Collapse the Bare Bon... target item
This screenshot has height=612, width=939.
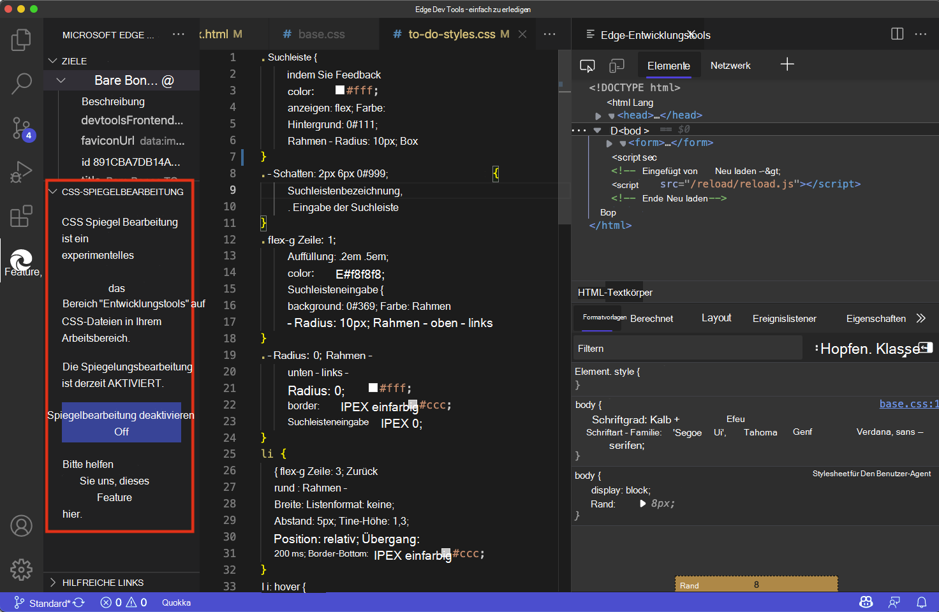tap(61, 80)
